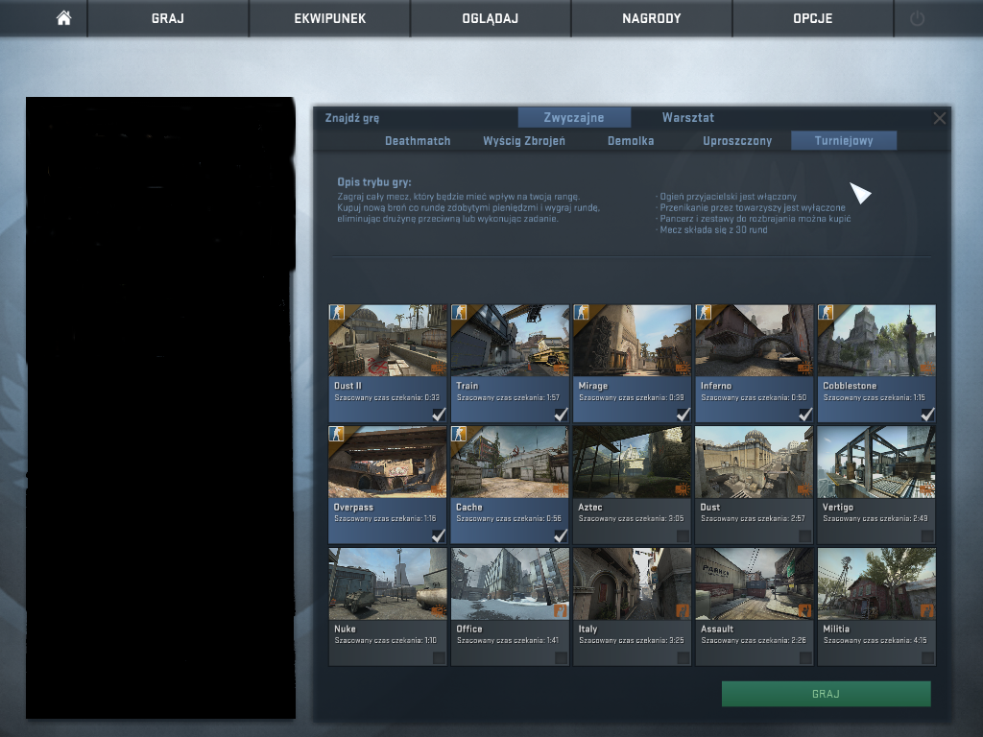The image size is (983, 737).
Task: Check the Italy map checkbox
Action: point(683,658)
